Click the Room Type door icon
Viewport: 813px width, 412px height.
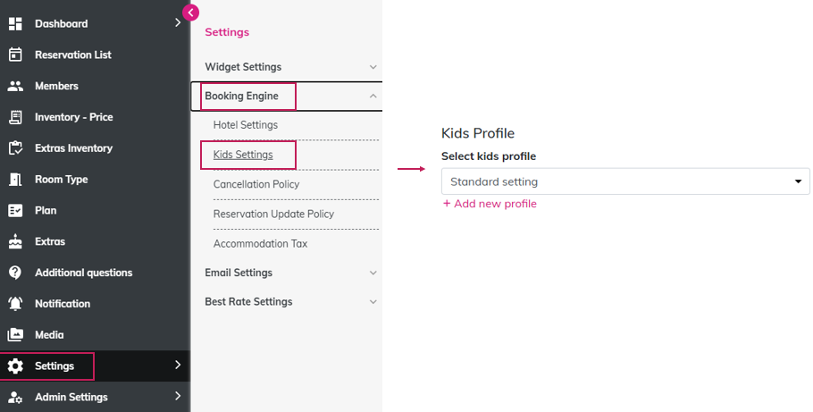15,180
